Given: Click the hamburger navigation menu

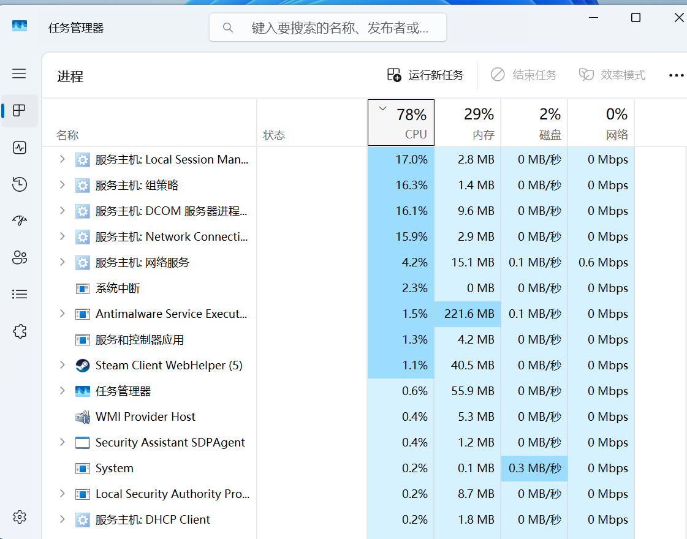Looking at the screenshot, I should coord(19,73).
